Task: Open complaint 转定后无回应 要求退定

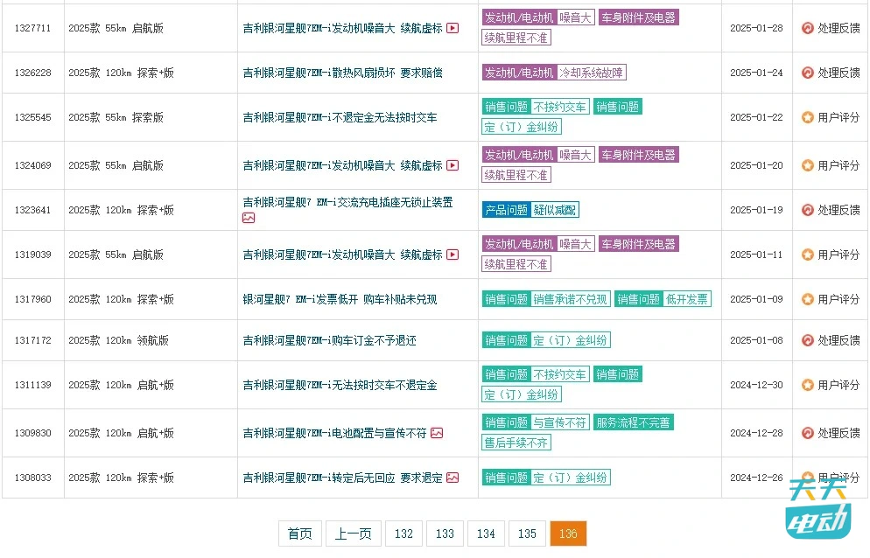Action: (343, 478)
